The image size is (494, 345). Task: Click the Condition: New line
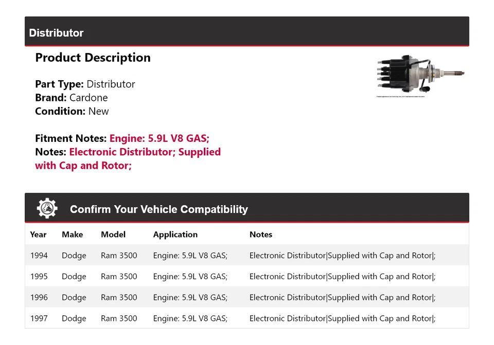pos(72,111)
